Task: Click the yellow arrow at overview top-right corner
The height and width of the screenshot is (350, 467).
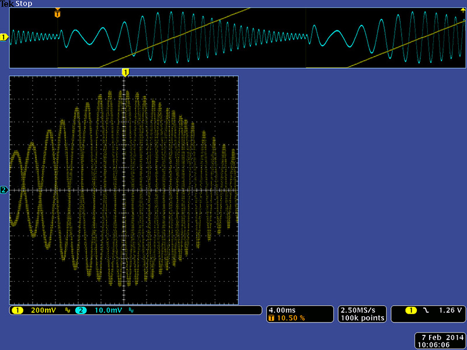Action: pos(463,10)
